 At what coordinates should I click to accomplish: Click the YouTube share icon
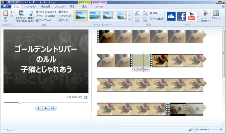(192, 16)
